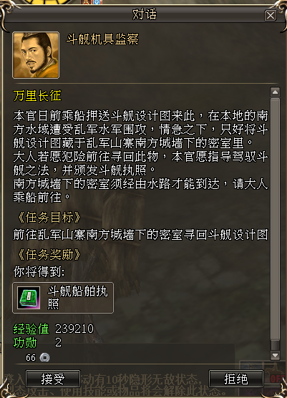Click the yellow quest title 万里长征
The image size is (287, 398).
point(37,96)
